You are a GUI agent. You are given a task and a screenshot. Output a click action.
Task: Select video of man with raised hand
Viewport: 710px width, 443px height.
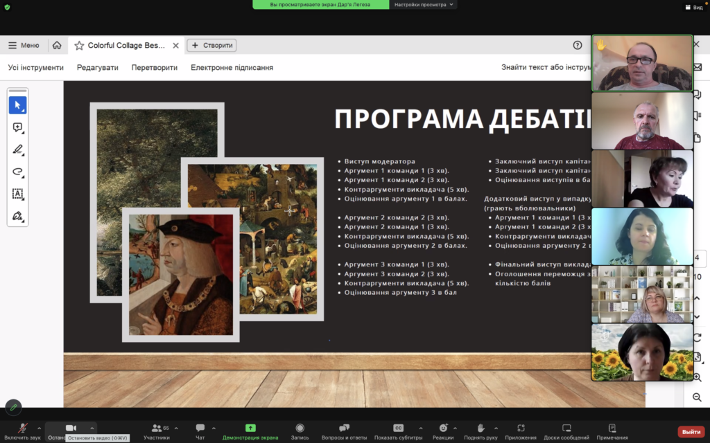pos(642,63)
